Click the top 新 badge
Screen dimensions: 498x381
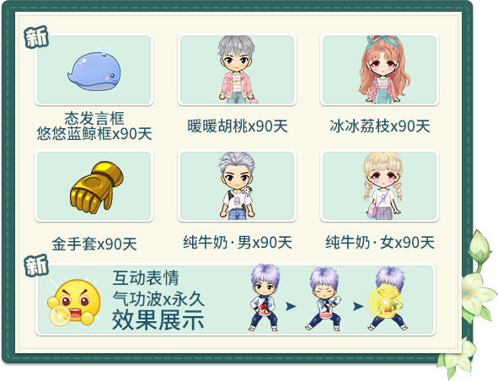(x=36, y=37)
